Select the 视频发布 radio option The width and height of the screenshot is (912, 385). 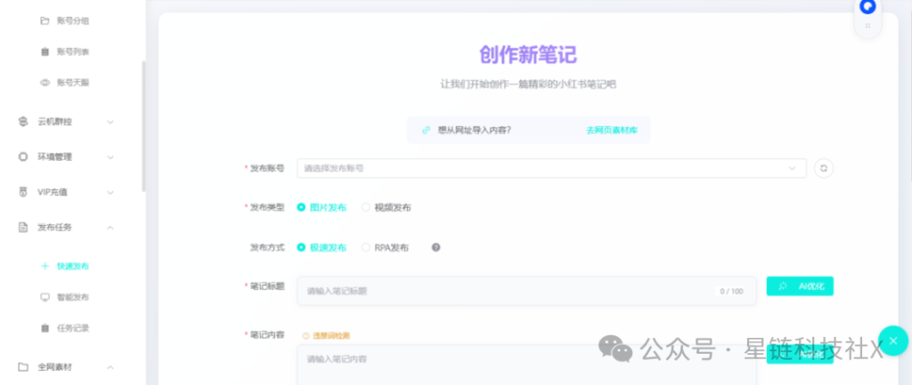pyautogui.click(x=387, y=207)
